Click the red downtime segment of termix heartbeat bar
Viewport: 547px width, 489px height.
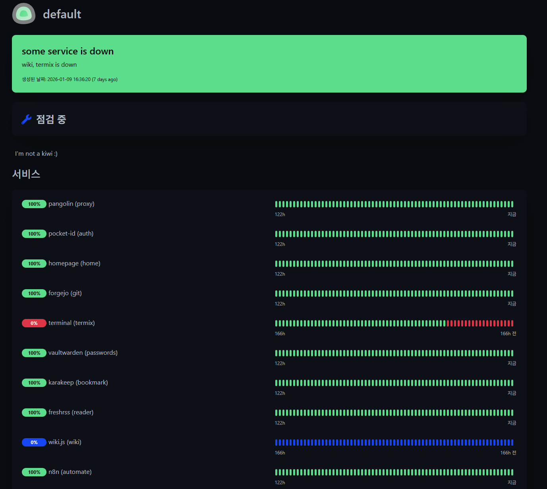[x=480, y=323]
